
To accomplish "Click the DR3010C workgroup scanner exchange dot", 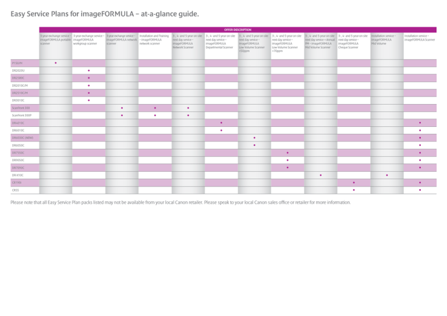I will 88,100.
